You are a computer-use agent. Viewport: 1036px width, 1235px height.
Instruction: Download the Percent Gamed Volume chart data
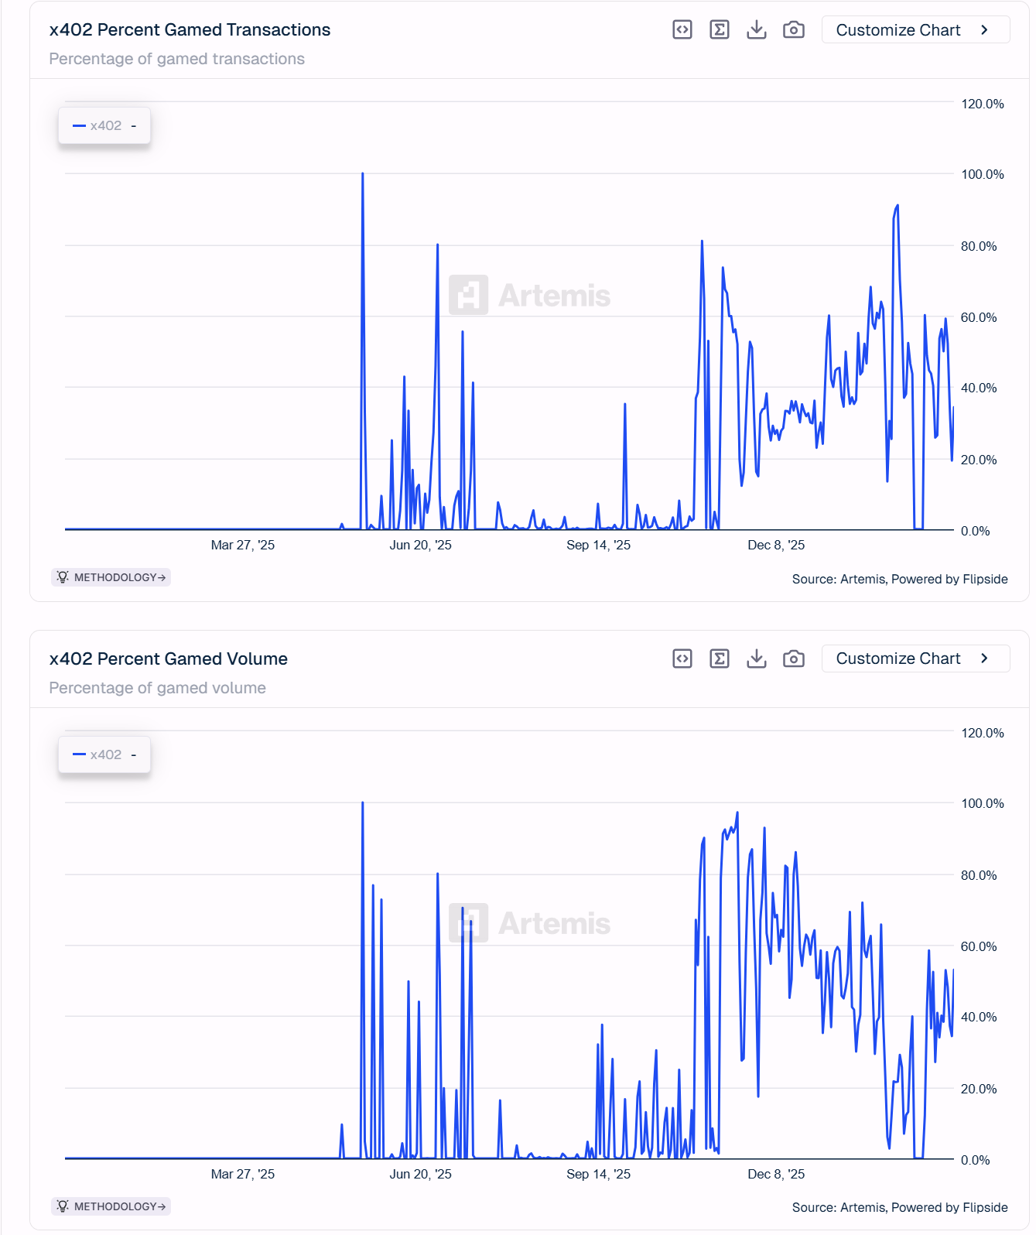coord(756,659)
